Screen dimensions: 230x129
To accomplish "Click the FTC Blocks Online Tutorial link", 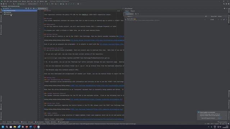I will point(97,40).
